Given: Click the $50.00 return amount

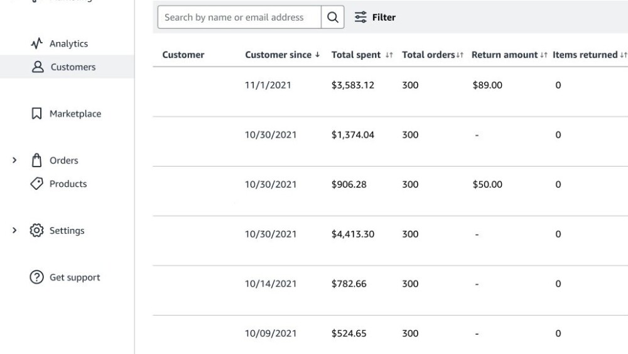Looking at the screenshot, I should pos(487,184).
